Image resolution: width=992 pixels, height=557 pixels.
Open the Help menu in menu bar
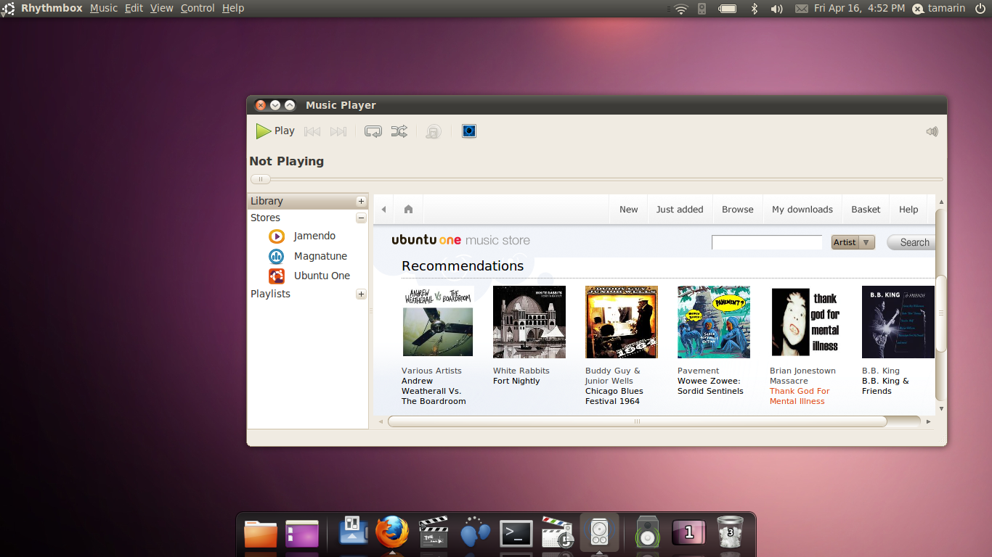pyautogui.click(x=233, y=8)
